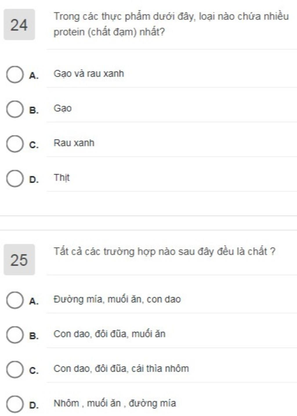Click the answer text Rau xanh
Screen dimensions: 297x416
tap(74, 143)
